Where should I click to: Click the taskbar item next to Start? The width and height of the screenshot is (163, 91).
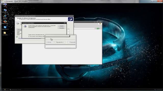16,90
